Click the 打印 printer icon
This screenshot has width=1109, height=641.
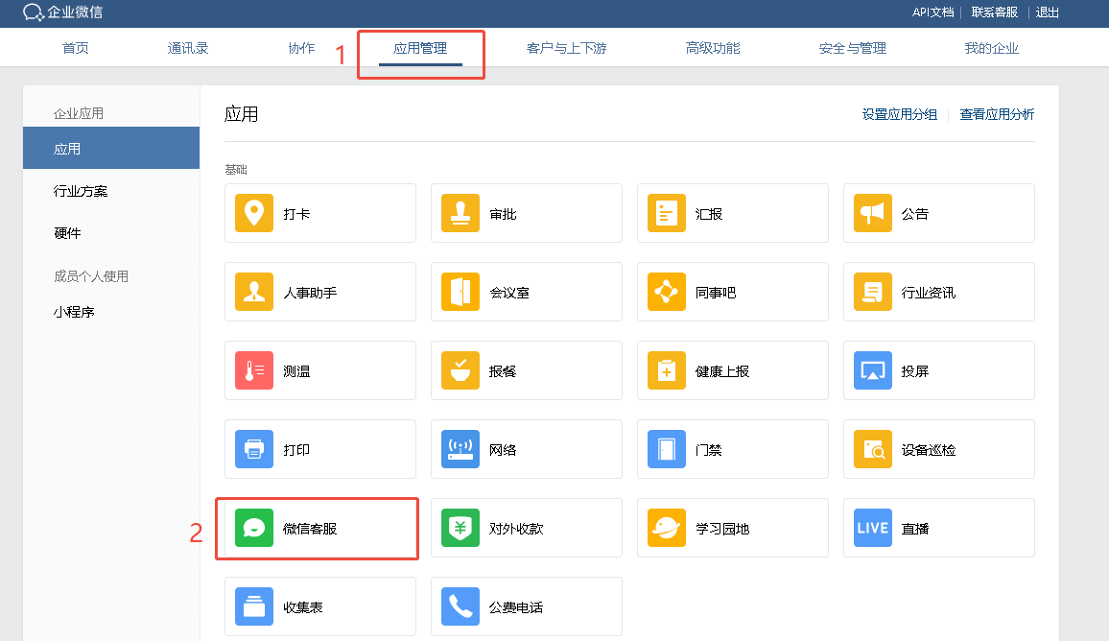click(x=254, y=448)
